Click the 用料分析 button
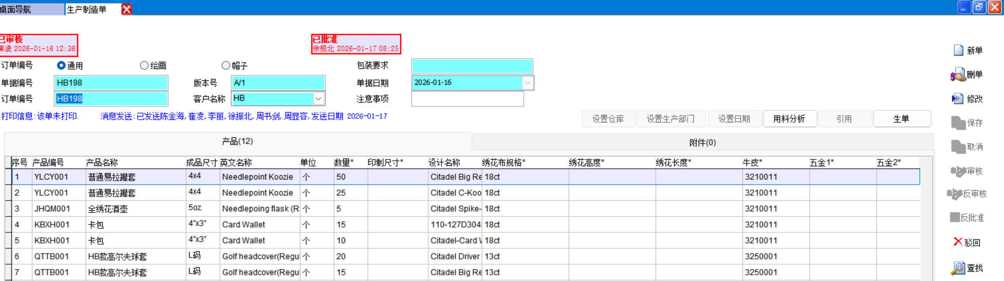Viewport: 1004px width, 281px height. pos(789,119)
